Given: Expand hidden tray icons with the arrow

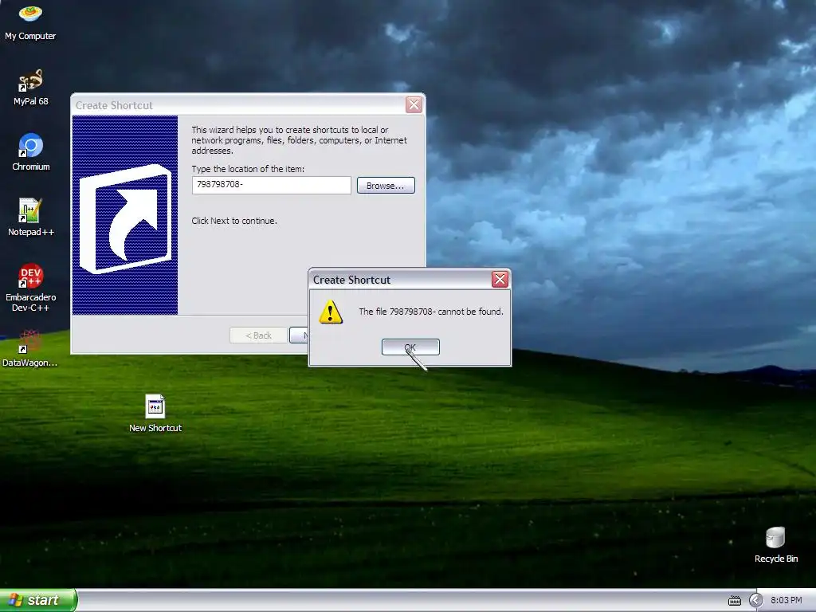Looking at the screenshot, I should [755, 601].
